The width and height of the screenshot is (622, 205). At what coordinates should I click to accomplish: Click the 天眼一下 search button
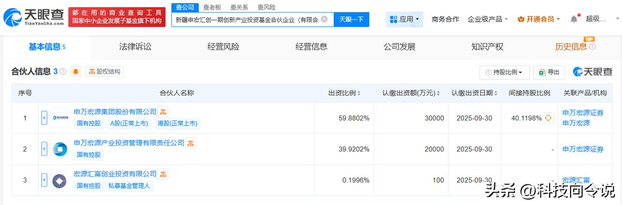(x=351, y=19)
